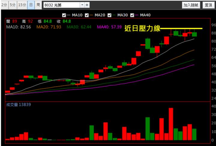
Task: Toggle the MA10 checkbox
Action: pyautogui.click(x=64, y=15)
